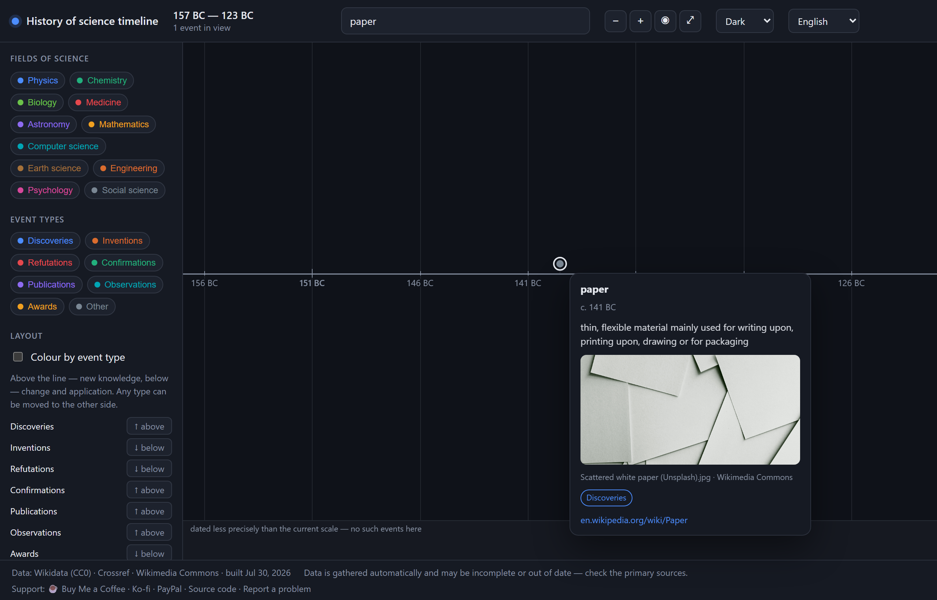The height and width of the screenshot is (600, 937).
Task: Toggle the Psychology field filter
Action: [x=45, y=190]
